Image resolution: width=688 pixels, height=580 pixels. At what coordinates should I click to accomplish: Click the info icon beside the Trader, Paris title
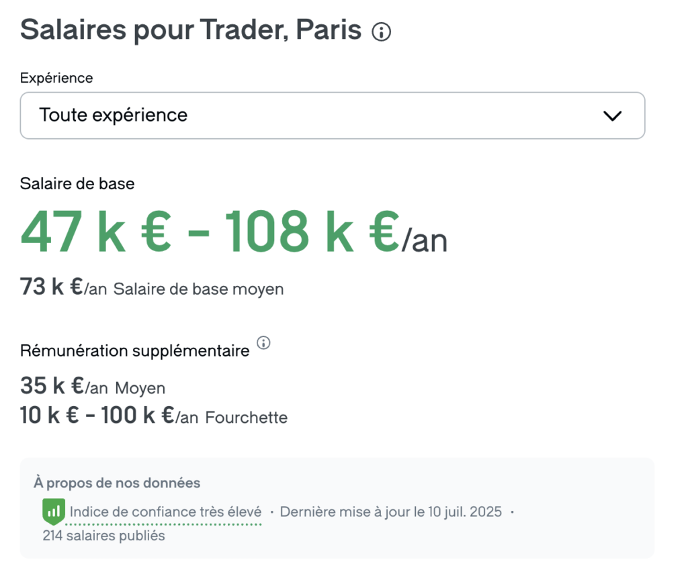(382, 32)
